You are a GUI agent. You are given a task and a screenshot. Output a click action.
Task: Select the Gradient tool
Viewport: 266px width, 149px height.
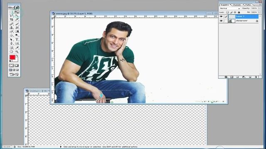17,31
